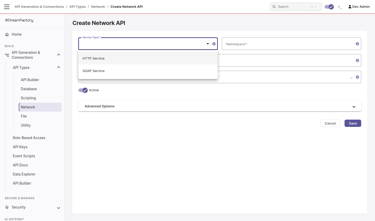Viewport: 375px width, 221px height.
Task: Open the terminal prompt icon
Action: [x=340, y=7]
